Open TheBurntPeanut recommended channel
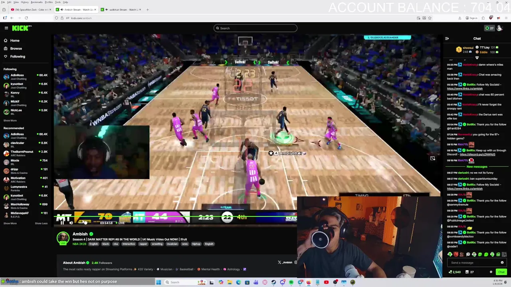This screenshot has width=511, height=287. [25, 153]
